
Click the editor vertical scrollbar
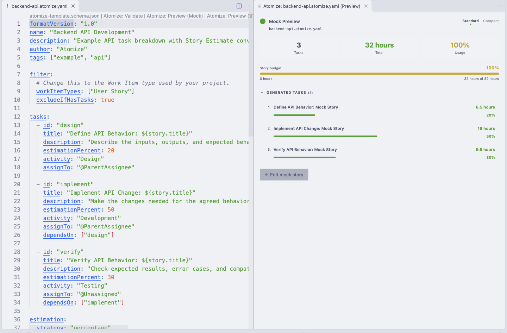pyautogui.click(x=251, y=77)
